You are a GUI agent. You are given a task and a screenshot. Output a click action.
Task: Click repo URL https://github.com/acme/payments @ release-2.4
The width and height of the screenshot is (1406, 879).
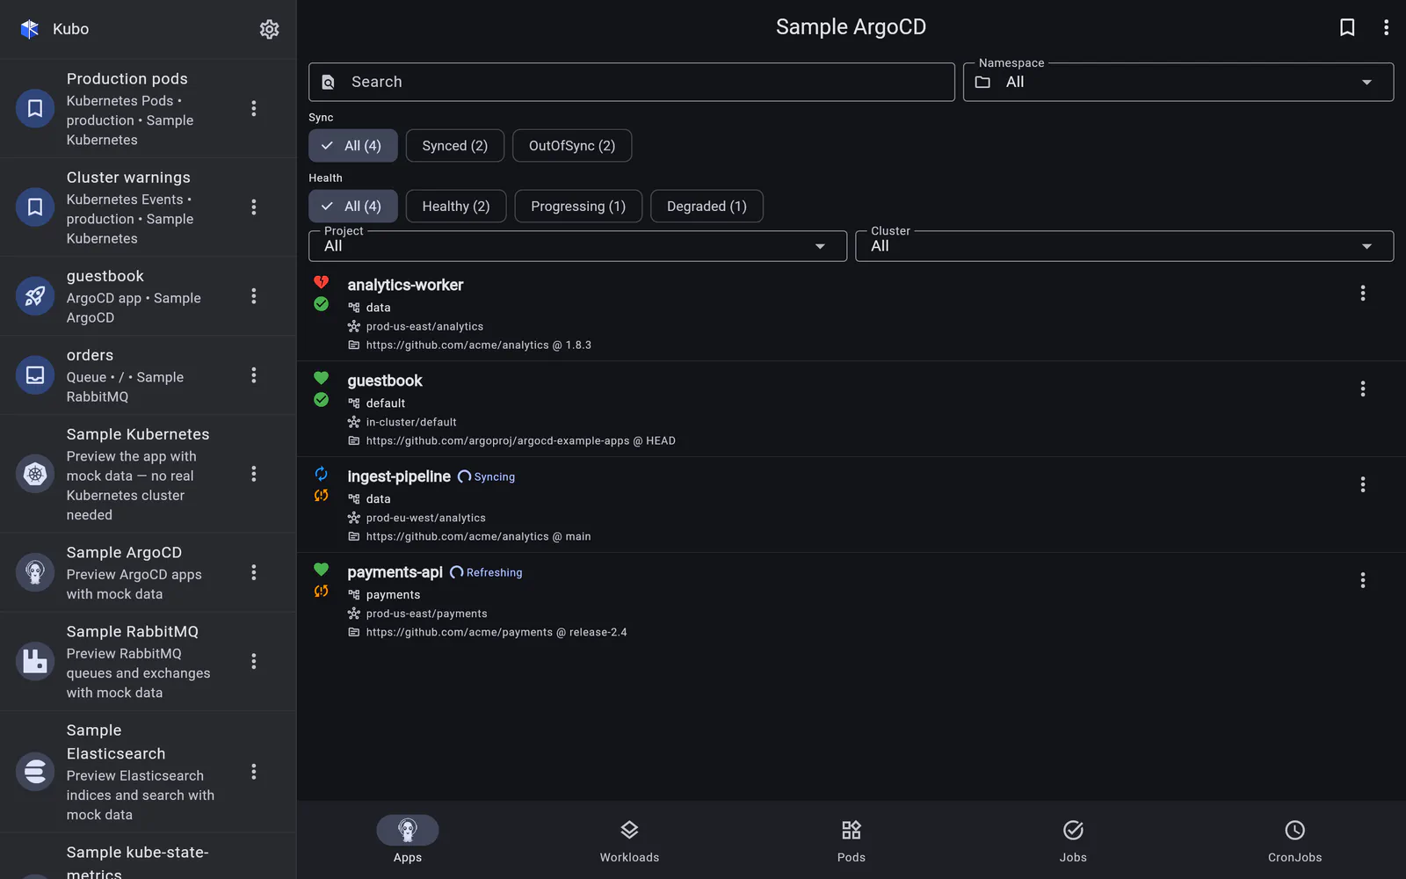(496, 633)
